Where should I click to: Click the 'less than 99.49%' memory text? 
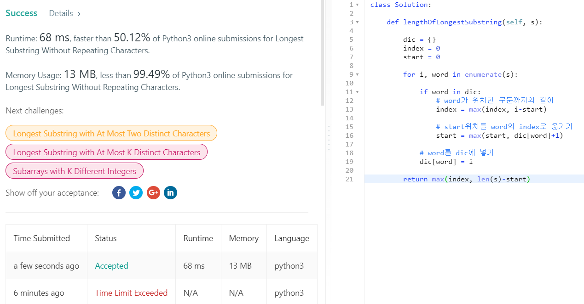click(x=134, y=74)
